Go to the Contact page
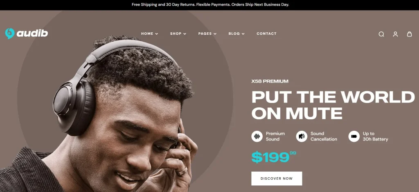Viewport: 419px width, 192px height. coord(266,33)
